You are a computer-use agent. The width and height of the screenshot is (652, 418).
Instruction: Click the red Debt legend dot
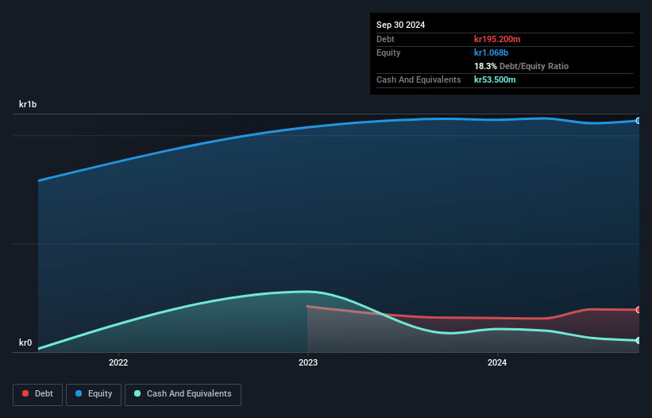[x=25, y=393]
